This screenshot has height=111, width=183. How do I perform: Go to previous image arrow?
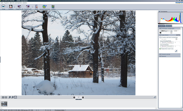74,97
